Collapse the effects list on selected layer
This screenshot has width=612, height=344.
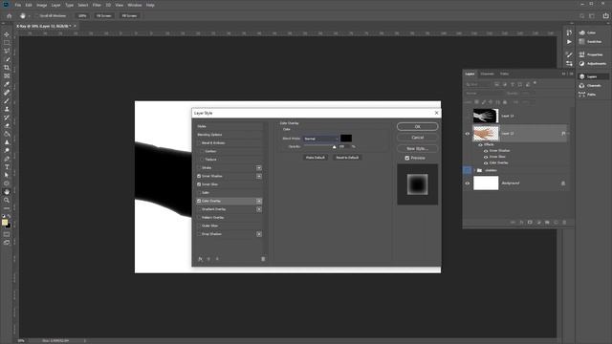568,134
